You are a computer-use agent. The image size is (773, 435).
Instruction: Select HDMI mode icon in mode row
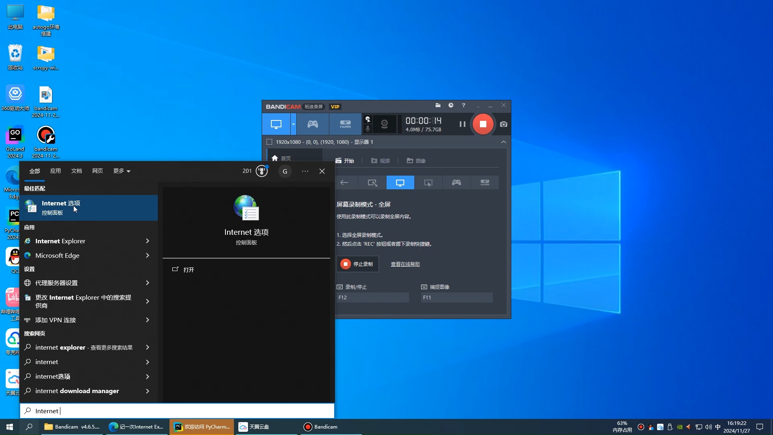pos(485,182)
